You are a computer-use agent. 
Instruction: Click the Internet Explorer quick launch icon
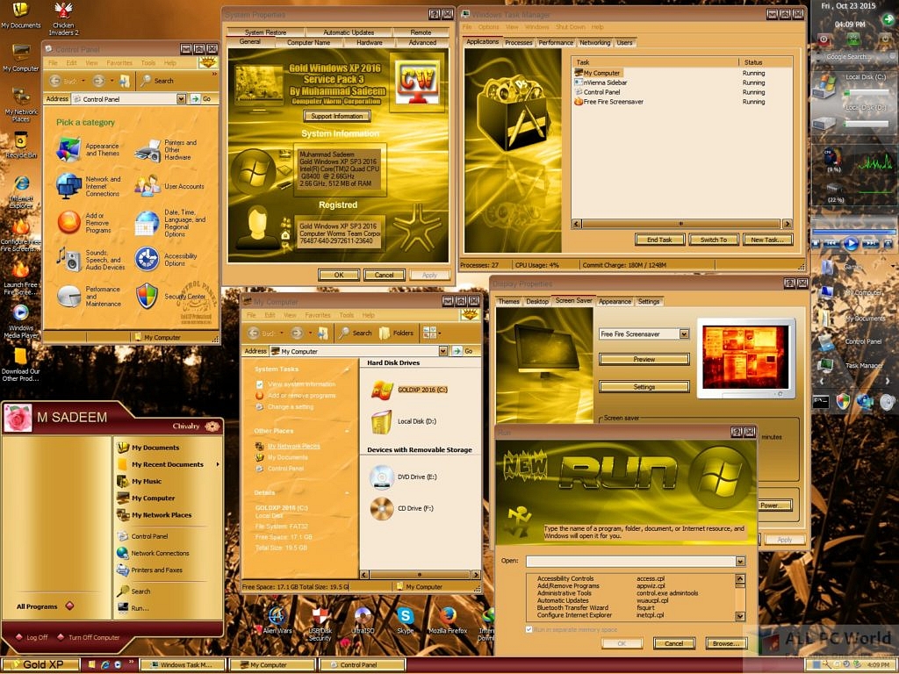[x=105, y=665]
